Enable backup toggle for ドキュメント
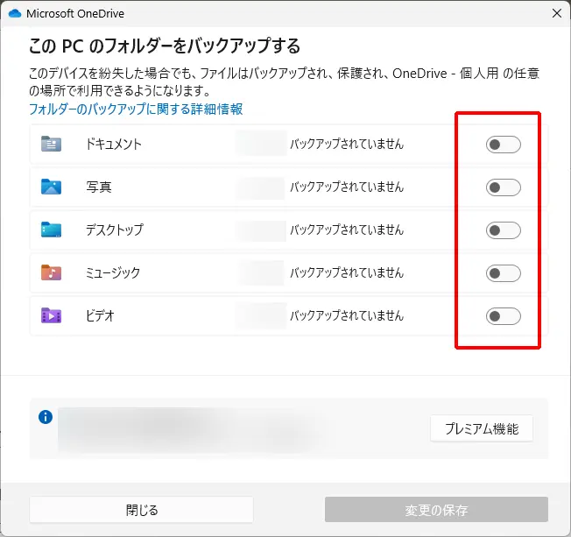Viewport: 571px width, 537px height. (503, 145)
